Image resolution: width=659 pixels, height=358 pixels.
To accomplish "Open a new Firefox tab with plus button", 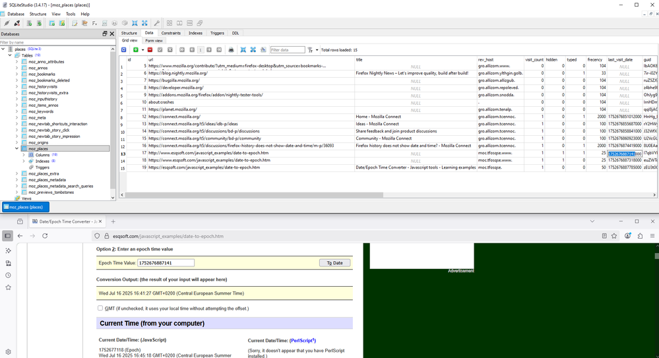I will tap(113, 222).
